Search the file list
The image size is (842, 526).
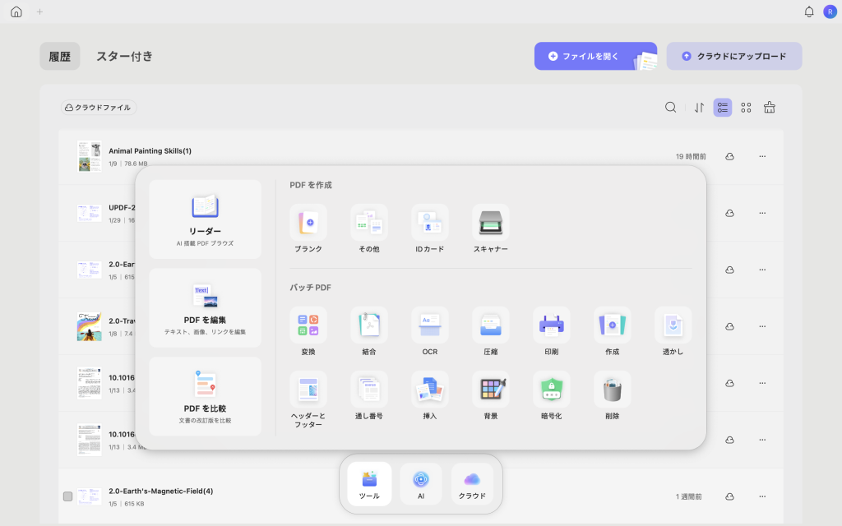(x=670, y=108)
